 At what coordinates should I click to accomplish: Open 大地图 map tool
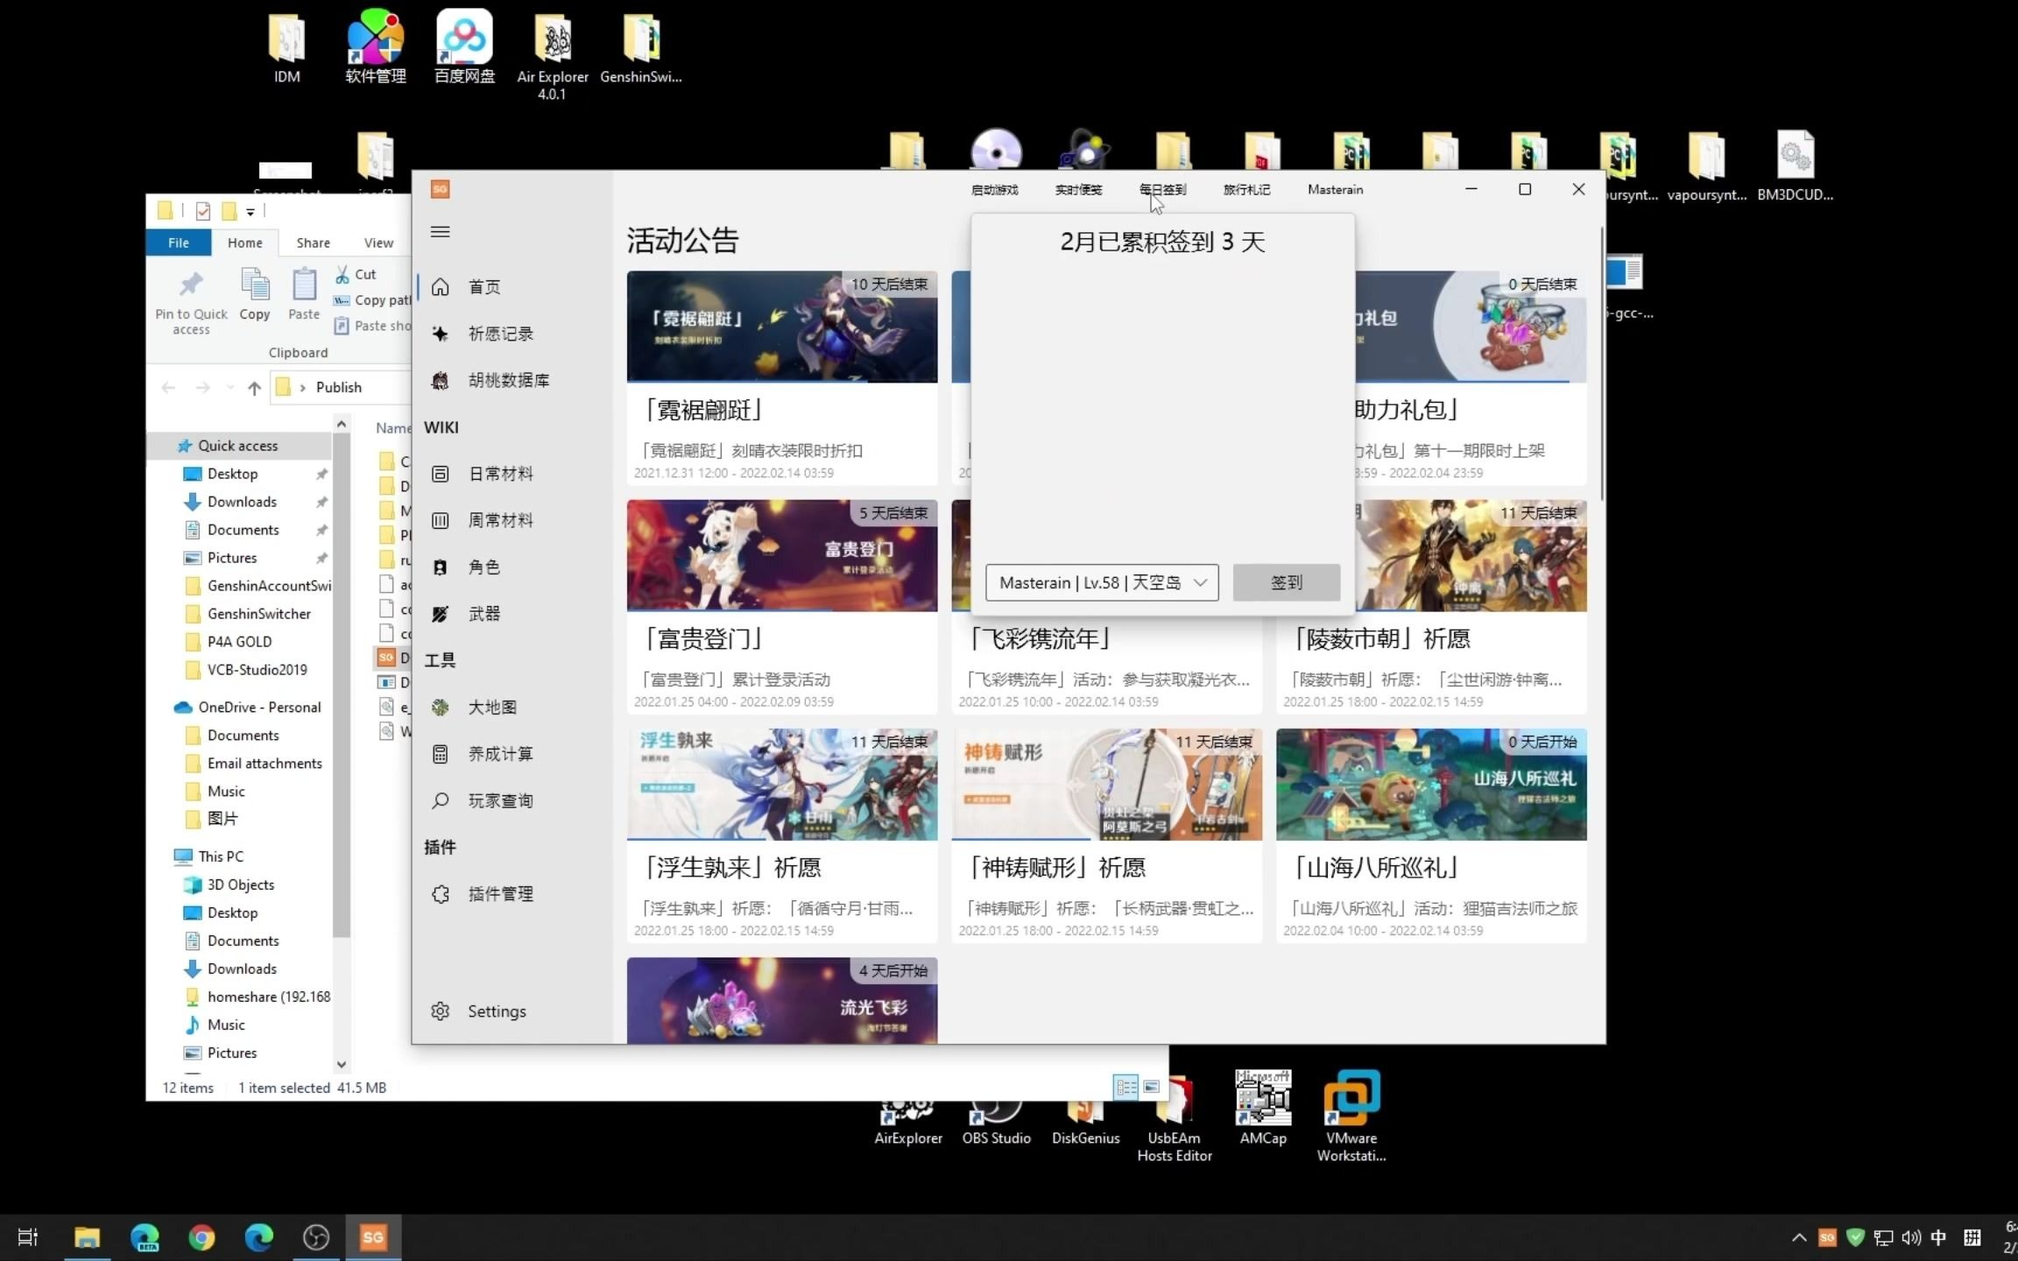coord(491,708)
